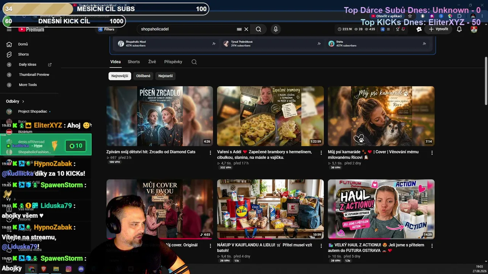
Task: Open File Explorer from the taskbar
Action: pyautogui.click(x=56, y=269)
